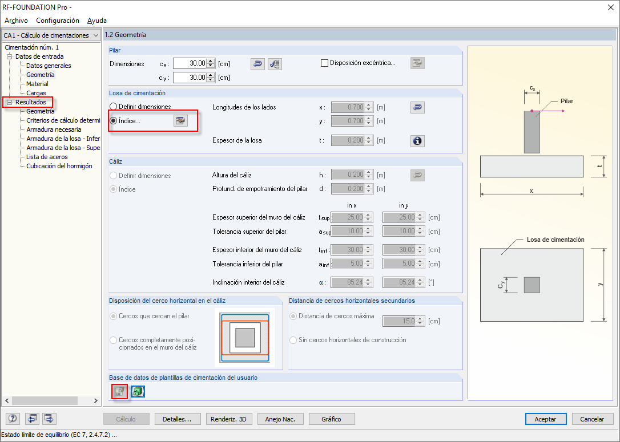This screenshot has height=442, width=620.
Task: Decrease cy dimension with spinner arrow
Action: click(x=211, y=80)
